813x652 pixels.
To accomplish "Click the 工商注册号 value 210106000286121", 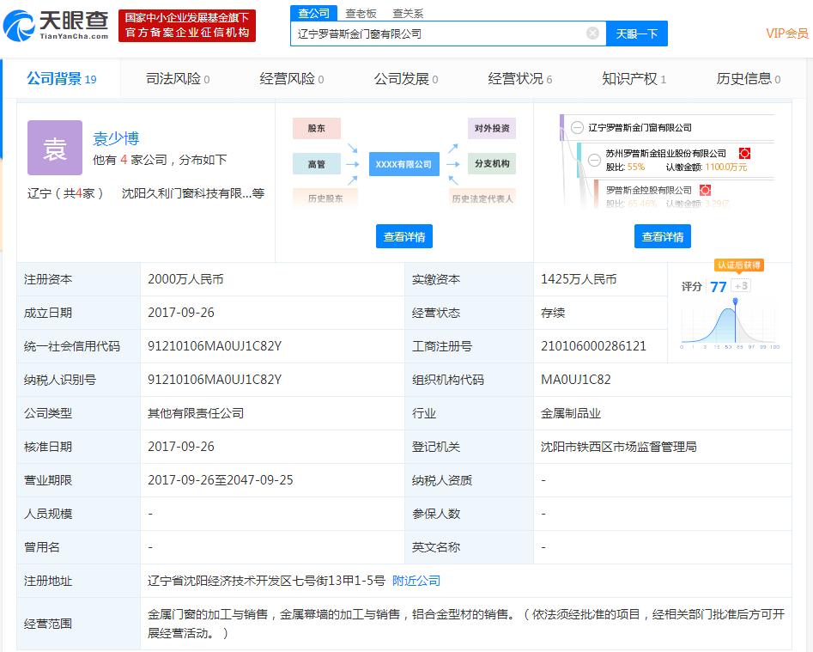I will point(594,346).
